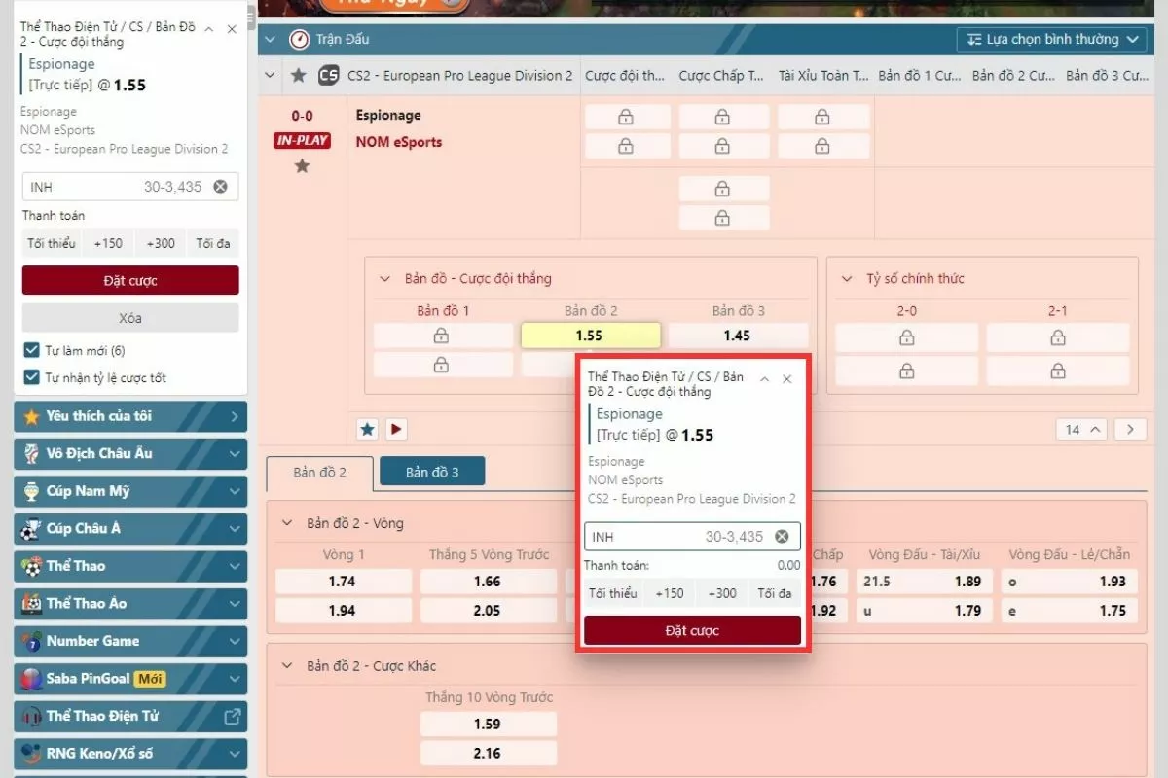This screenshot has height=778, width=1168.
Task: Expand Vô Địch Châu Âu sidebar chevron
Action: tap(234, 453)
